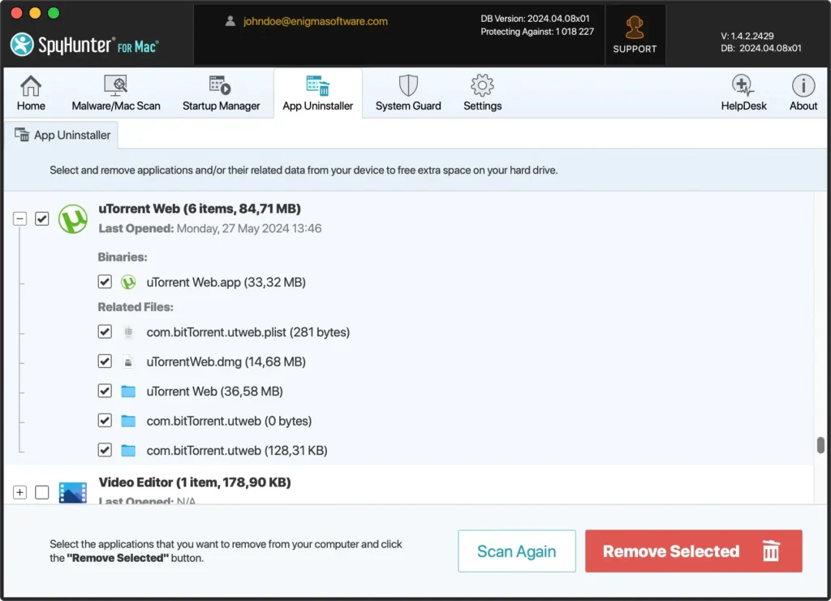This screenshot has width=831, height=601.
Task: Uncheck the uTorrent Web.app checkbox
Action: pos(105,282)
